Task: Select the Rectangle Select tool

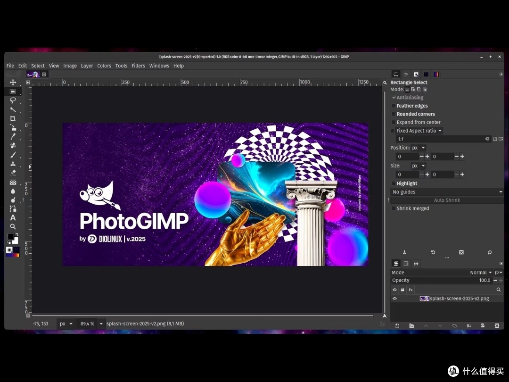Action: coord(13,91)
